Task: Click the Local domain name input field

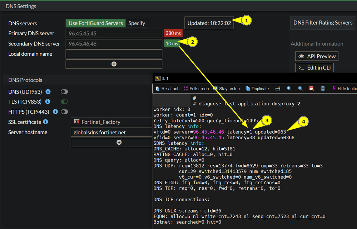Action: pyautogui.click(x=114, y=54)
